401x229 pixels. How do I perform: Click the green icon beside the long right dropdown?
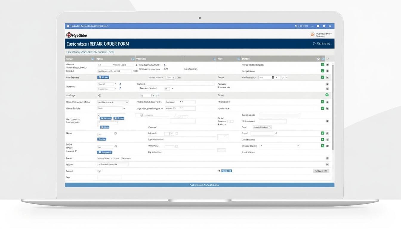tap(323, 146)
